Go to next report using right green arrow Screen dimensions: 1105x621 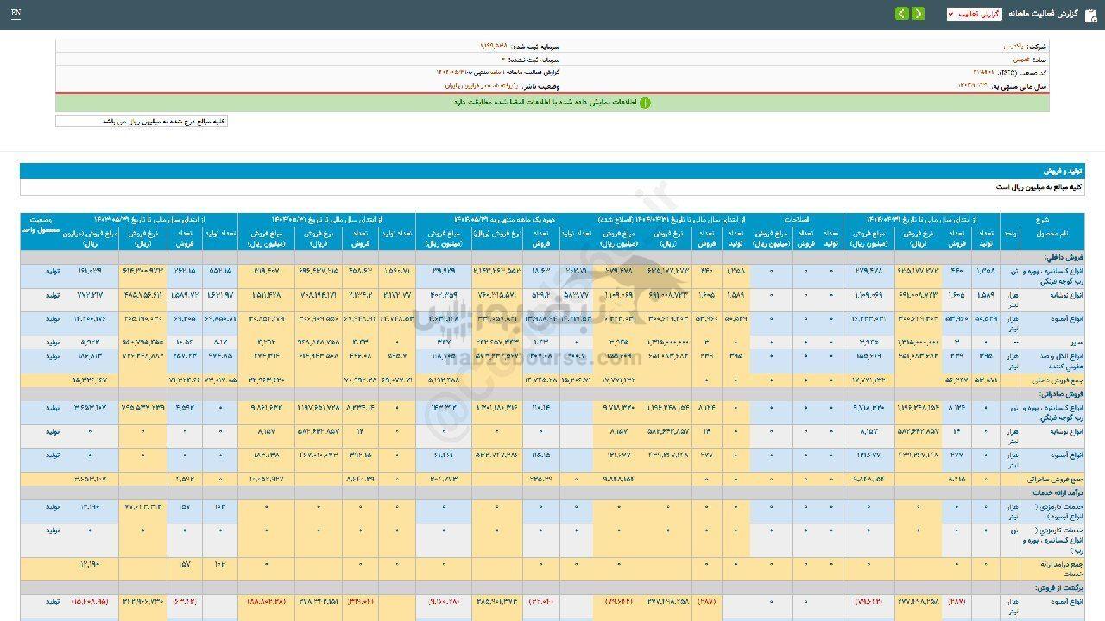coord(918,14)
